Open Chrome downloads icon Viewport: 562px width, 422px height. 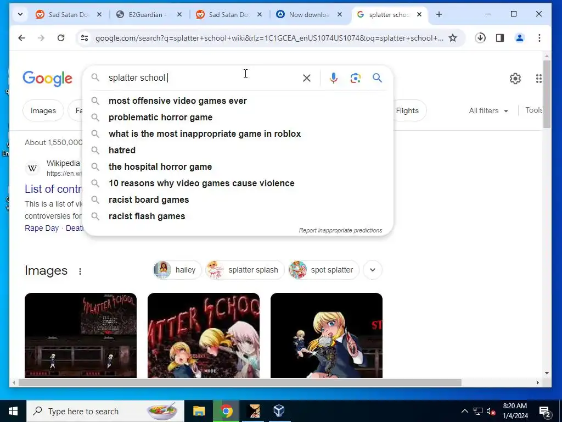pos(480,38)
